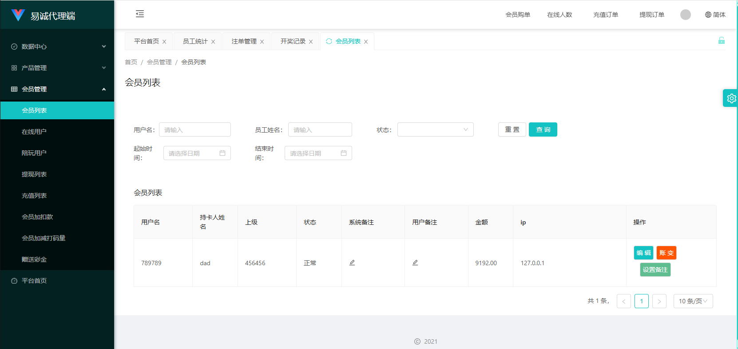Change the 10 条/页 page size
738x349 pixels.
(693, 301)
